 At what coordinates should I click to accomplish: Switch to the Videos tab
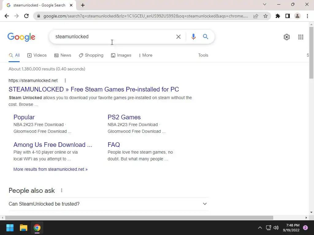(37, 55)
